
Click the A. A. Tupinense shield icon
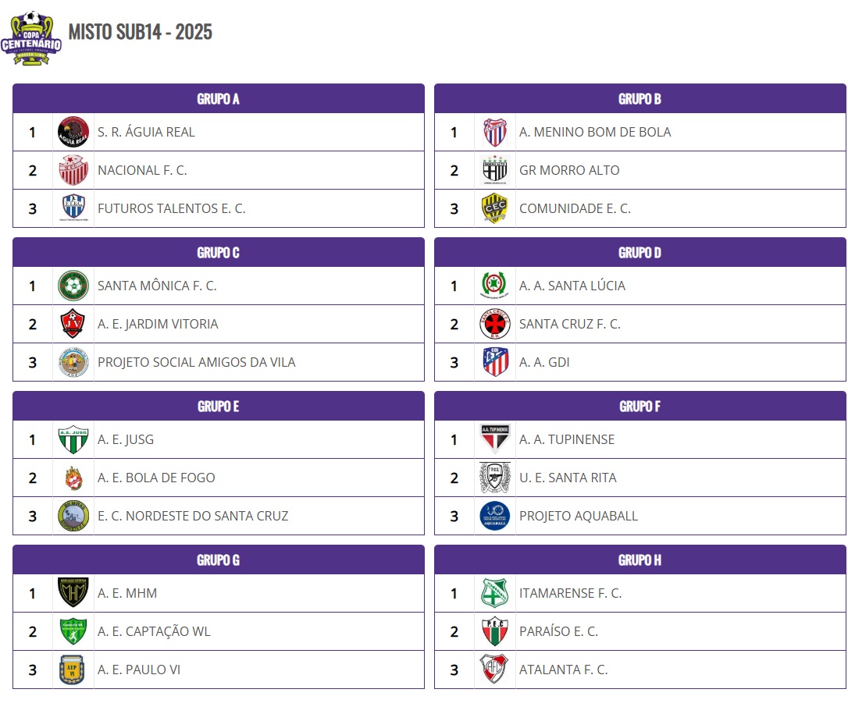[x=495, y=439]
